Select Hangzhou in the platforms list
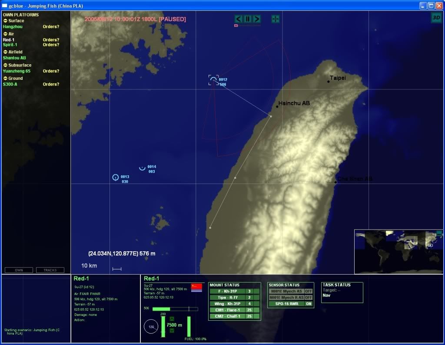The width and height of the screenshot is (445, 345). coord(13,26)
